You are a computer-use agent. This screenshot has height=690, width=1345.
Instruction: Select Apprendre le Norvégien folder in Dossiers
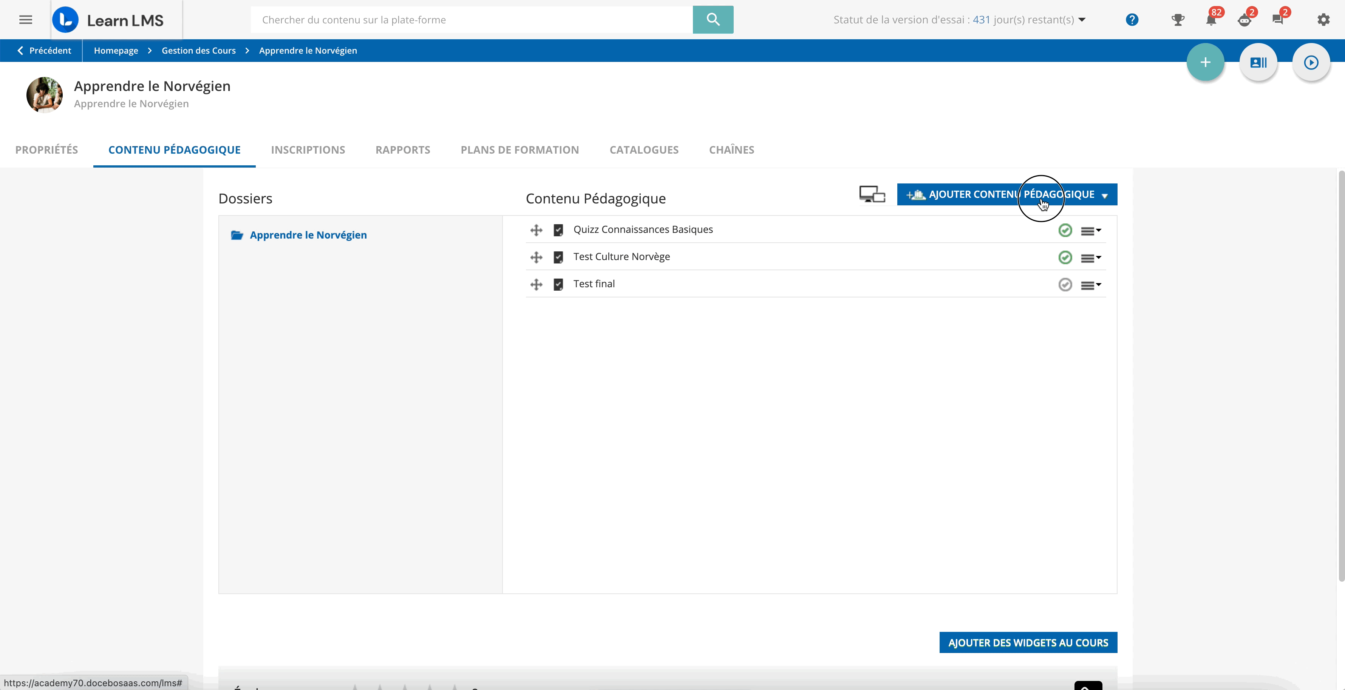click(308, 235)
